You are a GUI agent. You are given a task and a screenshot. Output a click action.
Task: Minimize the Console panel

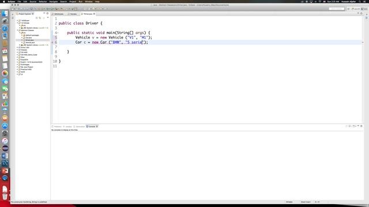click(358, 126)
